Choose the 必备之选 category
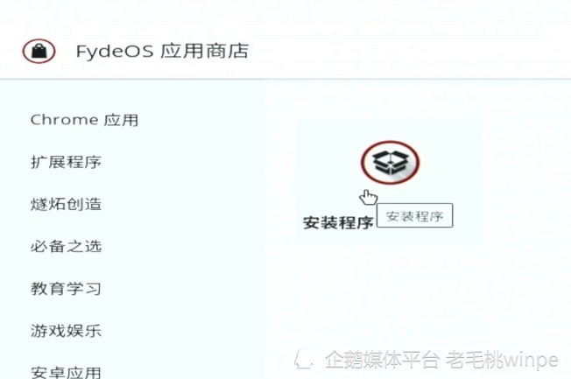 click(x=66, y=246)
